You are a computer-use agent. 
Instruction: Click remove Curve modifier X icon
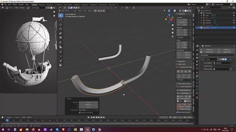[230, 59]
